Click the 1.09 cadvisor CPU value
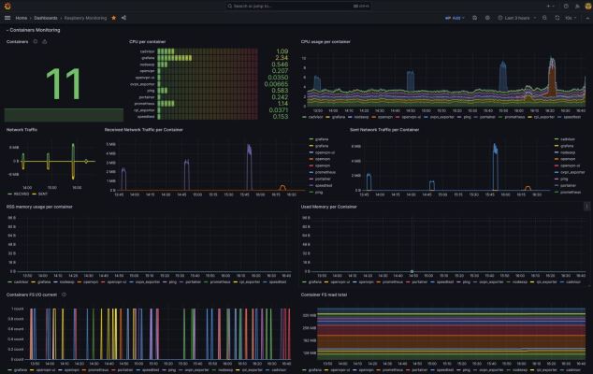 pos(282,51)
